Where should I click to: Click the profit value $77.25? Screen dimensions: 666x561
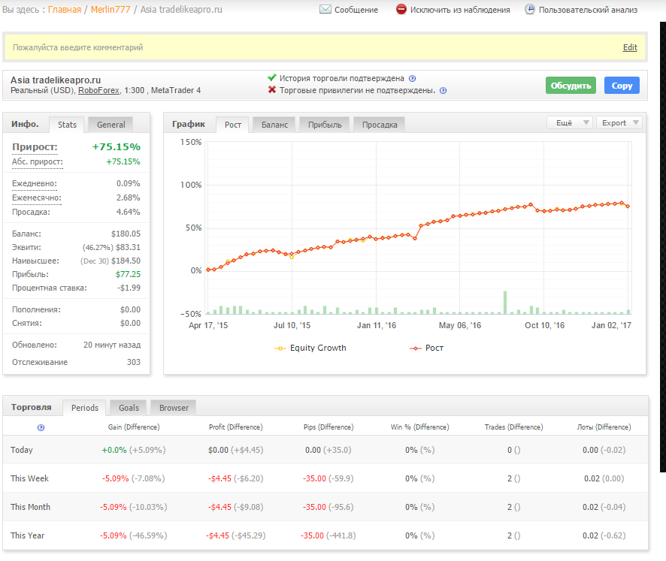[128, 275]
